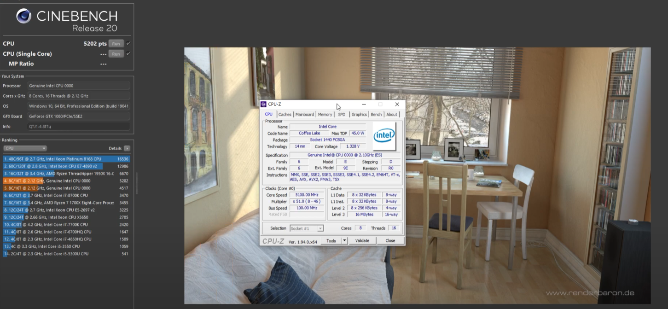
Task: Select ranking row Core i7-8700K CPU
Action: point(66,195)
